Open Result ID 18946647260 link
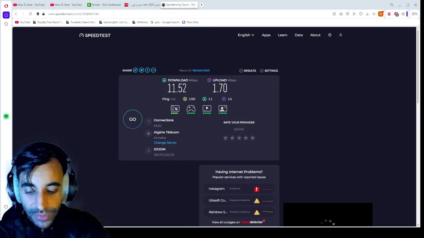This screenshot has height=238, width=424. [x=201, y=70]
